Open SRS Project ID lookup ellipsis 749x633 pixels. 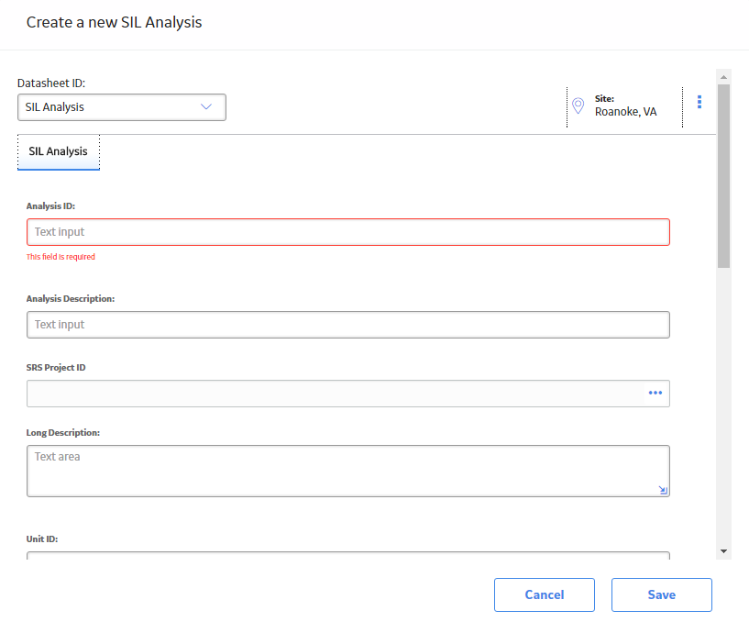point(655,393)
